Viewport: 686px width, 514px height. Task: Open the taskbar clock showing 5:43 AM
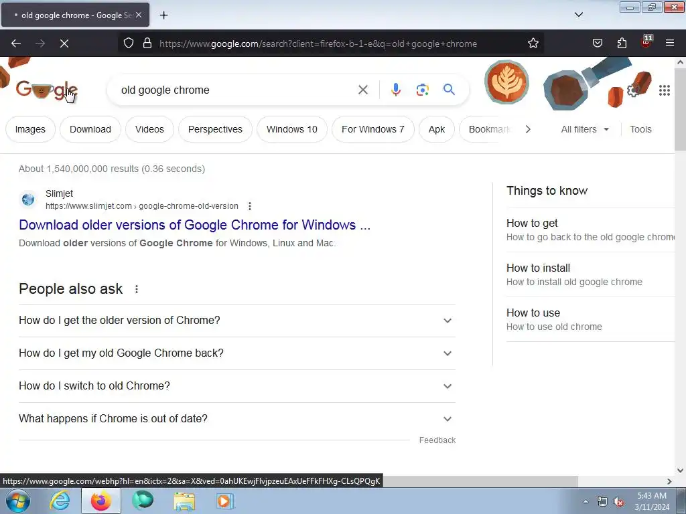(652, 501)
